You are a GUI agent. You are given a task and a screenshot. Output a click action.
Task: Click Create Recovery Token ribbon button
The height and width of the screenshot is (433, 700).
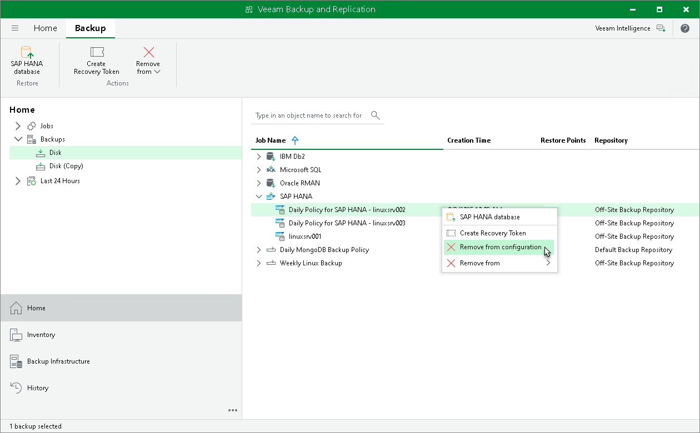[97, 60]
